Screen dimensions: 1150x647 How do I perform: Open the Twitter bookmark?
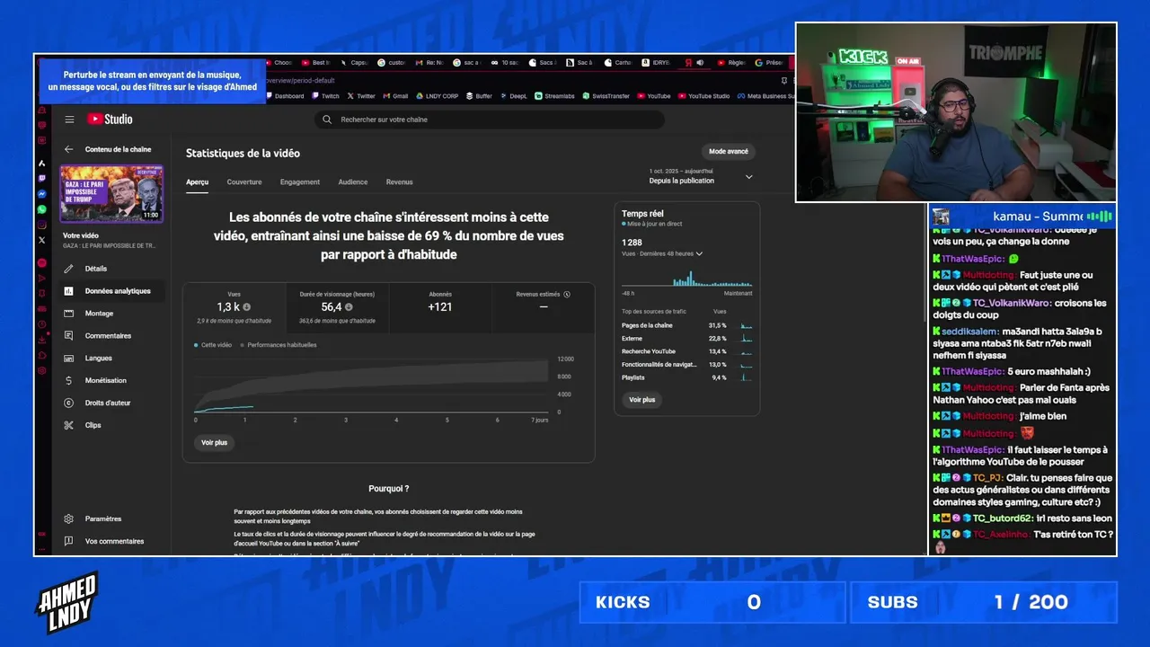point(361,96)
